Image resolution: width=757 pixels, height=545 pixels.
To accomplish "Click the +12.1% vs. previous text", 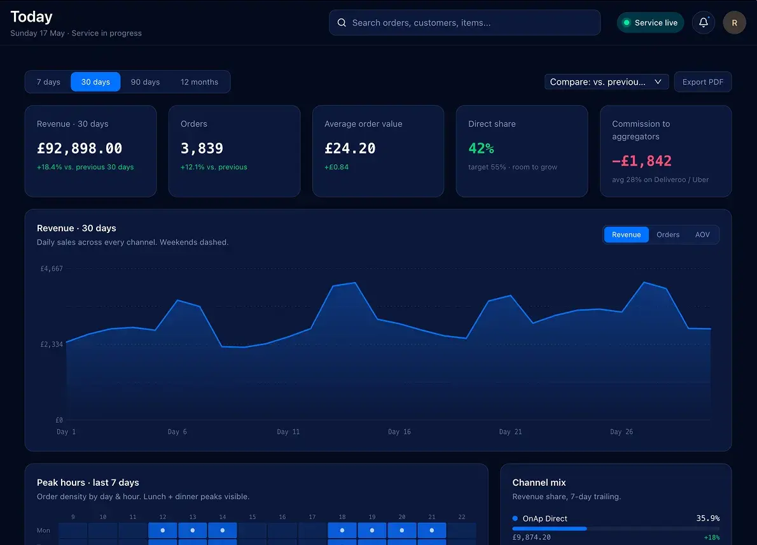I will 214,167.
